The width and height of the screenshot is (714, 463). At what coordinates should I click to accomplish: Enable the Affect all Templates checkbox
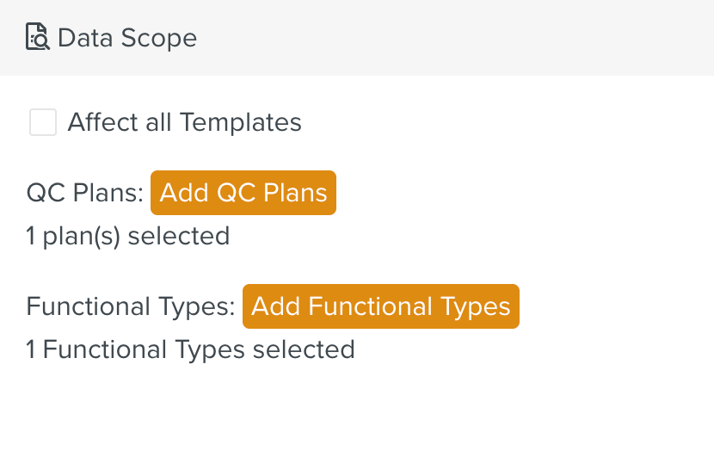pyautogui.click(x=43, y=122)
